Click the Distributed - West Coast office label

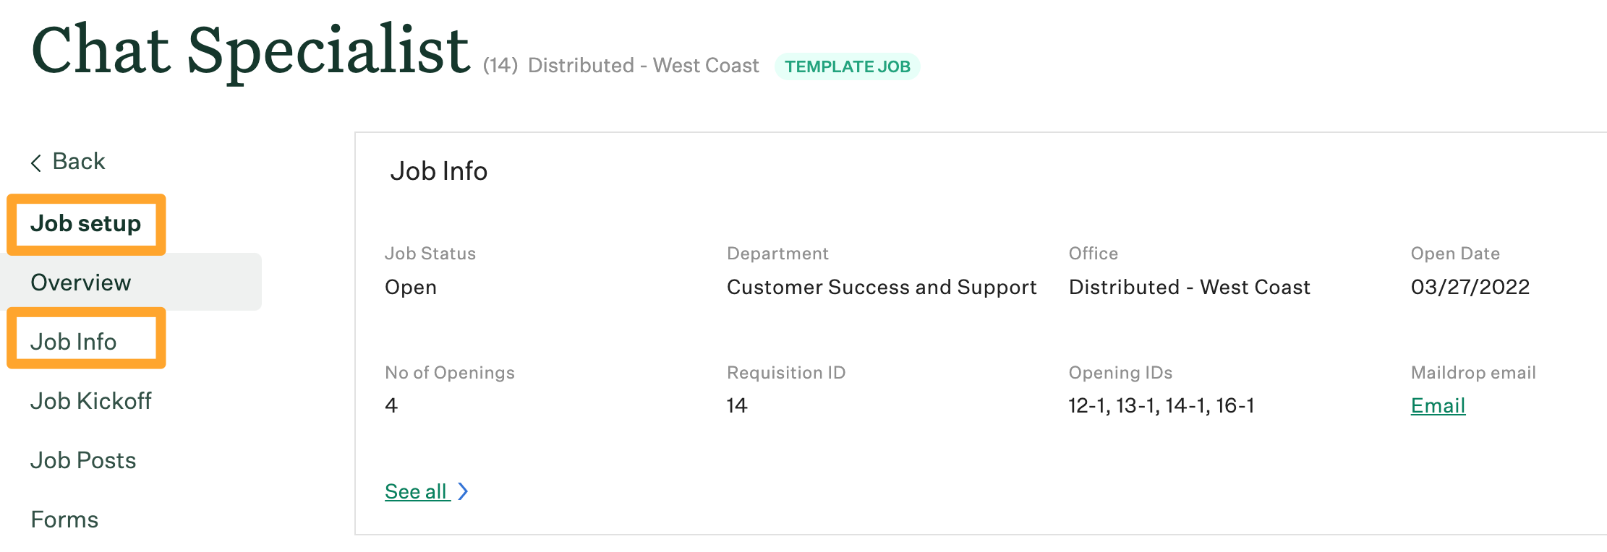pos(643,65)
